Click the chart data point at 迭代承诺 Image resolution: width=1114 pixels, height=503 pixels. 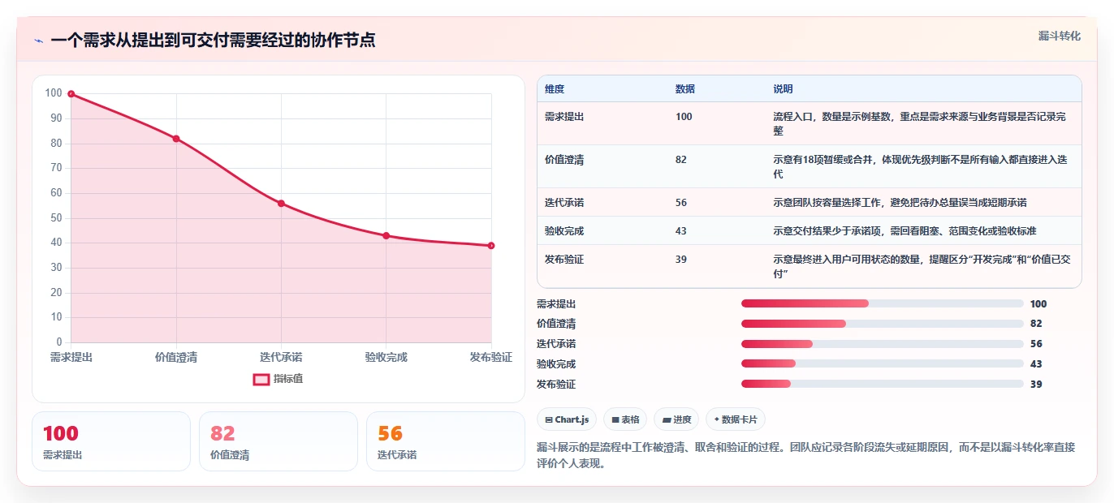pyautogui.click(x=281, y=204)
